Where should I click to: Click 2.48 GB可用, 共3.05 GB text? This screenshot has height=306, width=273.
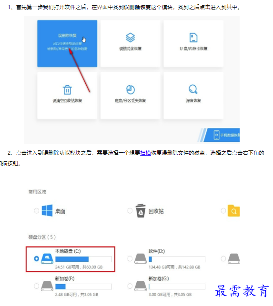pos(77,295)
